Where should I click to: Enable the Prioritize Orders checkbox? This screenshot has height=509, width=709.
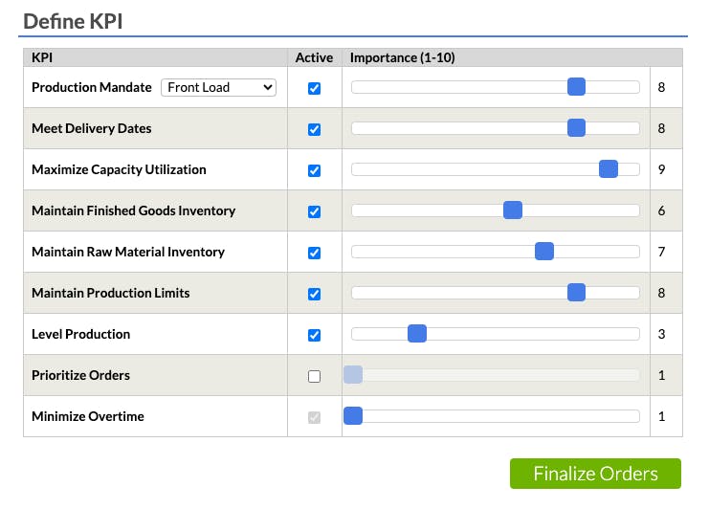tap(314, 376)
